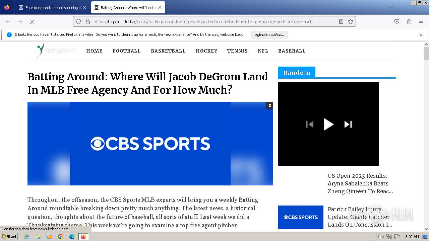This screenshot has width=429, height=241.
Task: Open the NFL section
Action: tap(263, 51)
